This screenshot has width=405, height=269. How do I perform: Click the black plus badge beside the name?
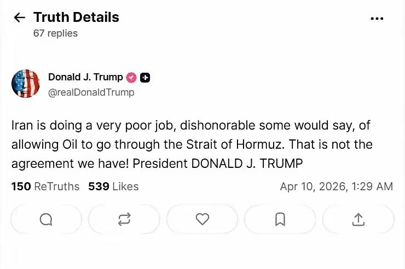coord(145,78)
